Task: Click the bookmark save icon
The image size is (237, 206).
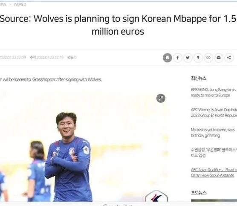Action: (x=168, y=58)
